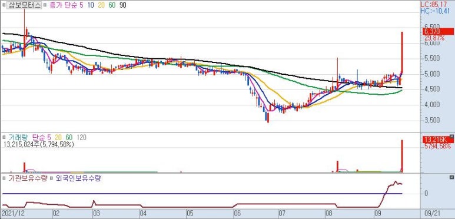Click the square icon before 거래량 label
The image size is (455, 219).
click(x=5, y=138)
